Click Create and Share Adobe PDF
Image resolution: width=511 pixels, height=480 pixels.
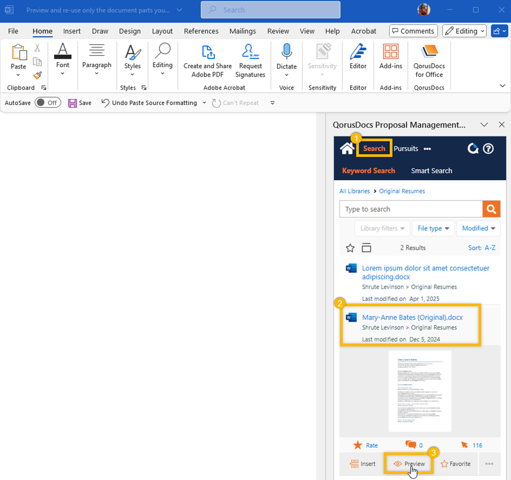[208, 61]
